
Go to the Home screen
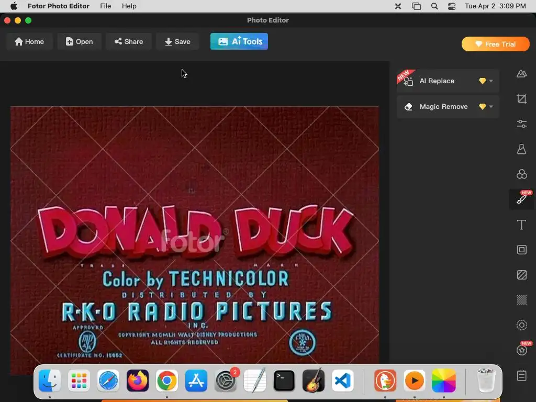[x=29, y=42]
